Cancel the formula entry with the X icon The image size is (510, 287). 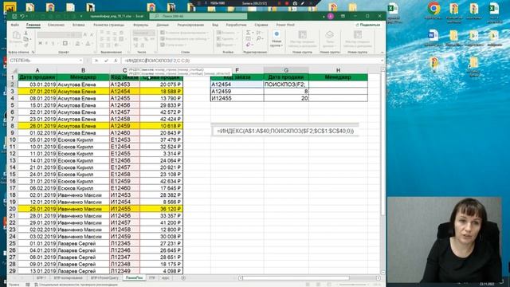96,61
